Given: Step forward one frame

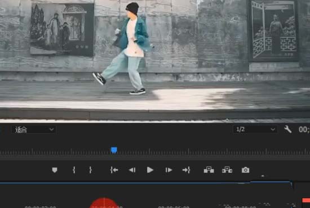Looking at the screenshot, I should click(x=169, y=170).
